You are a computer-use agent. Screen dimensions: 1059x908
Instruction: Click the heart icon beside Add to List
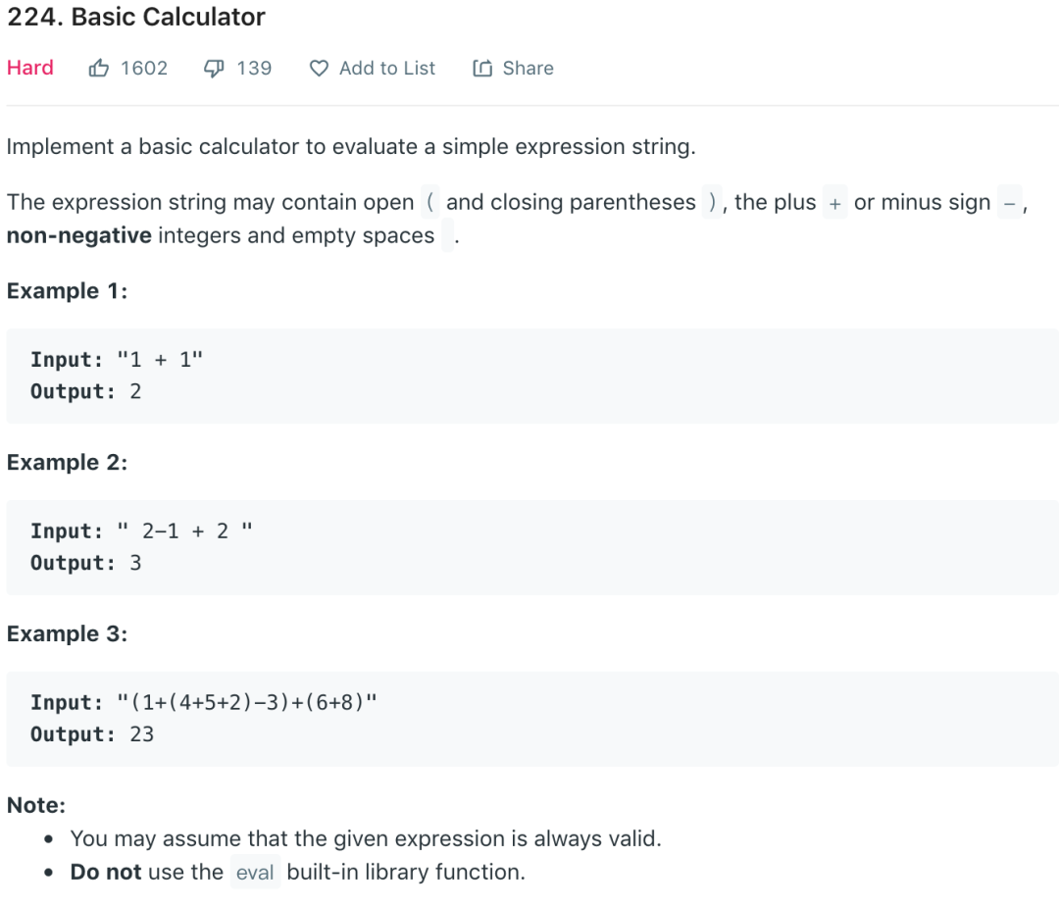pyautogui.click(x=319, y=69)
